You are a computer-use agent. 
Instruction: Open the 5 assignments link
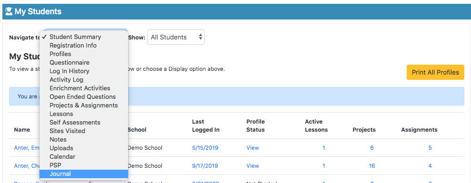click(x=430, y=148)
